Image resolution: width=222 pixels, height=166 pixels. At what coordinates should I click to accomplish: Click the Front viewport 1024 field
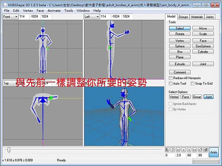tap(46, 17)
